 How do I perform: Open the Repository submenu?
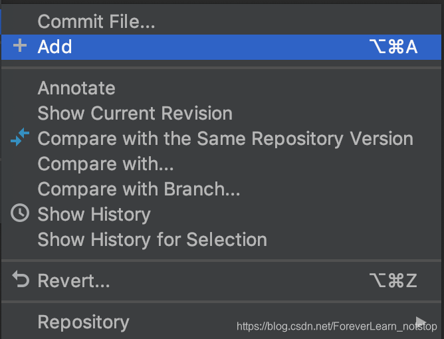[x=221, y=322]
